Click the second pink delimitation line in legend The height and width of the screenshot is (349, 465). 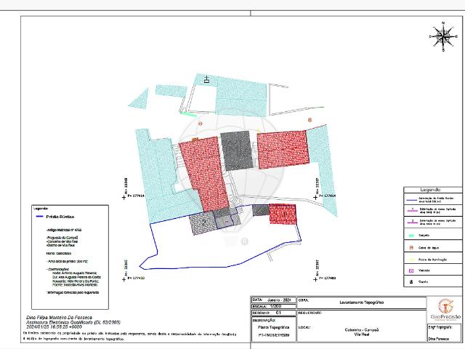pos(412,222)
